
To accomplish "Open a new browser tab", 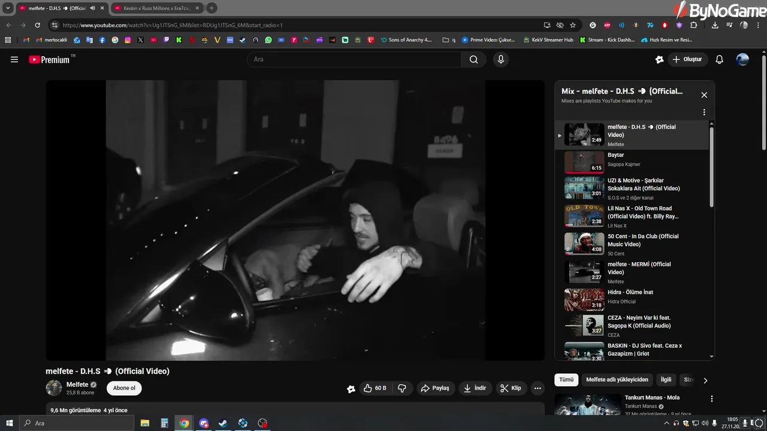I will click(x=212, y=8).
